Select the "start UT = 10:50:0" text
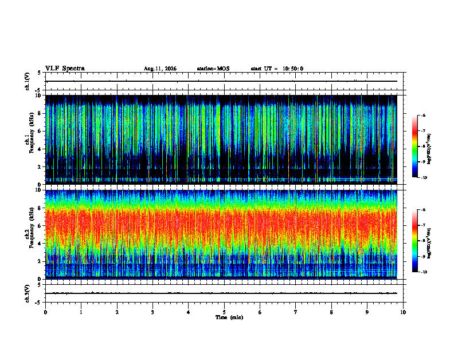454x350 pixels. pyautogui.click(x=277, y=69)
